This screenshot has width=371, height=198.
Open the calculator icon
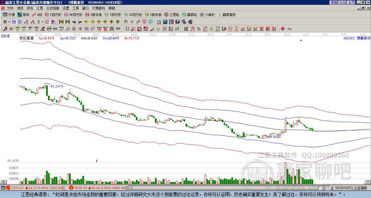click(165, 22)
